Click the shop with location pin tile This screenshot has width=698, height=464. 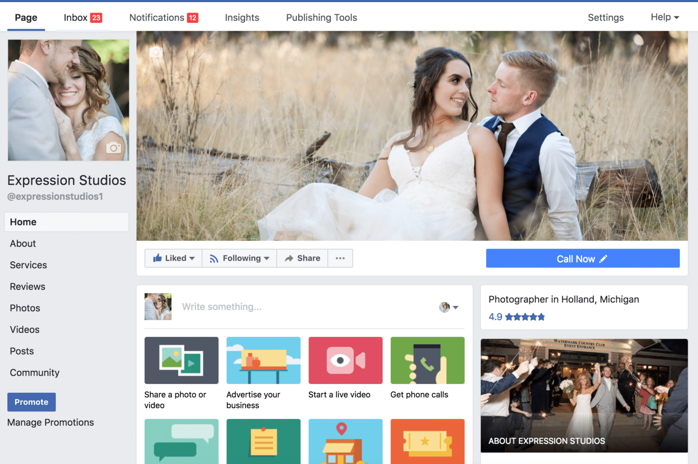coord(345,441)
